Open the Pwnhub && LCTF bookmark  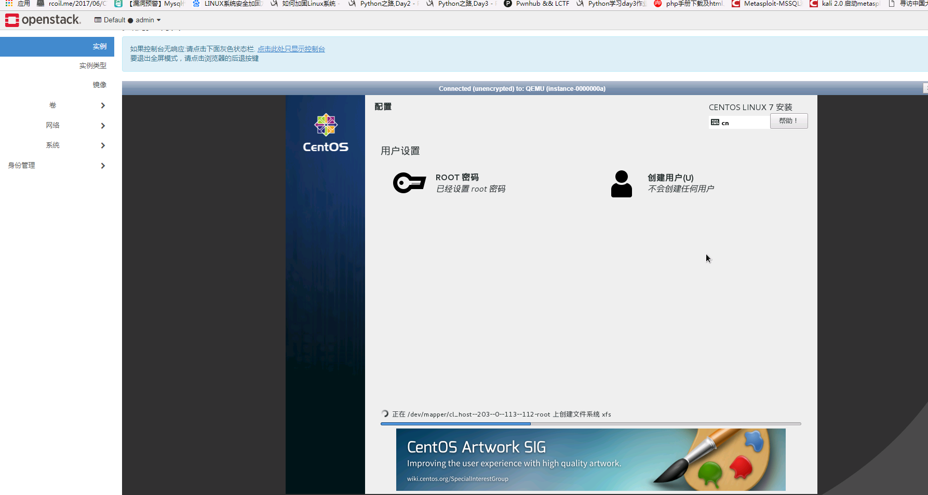click(x=537, y=4)
